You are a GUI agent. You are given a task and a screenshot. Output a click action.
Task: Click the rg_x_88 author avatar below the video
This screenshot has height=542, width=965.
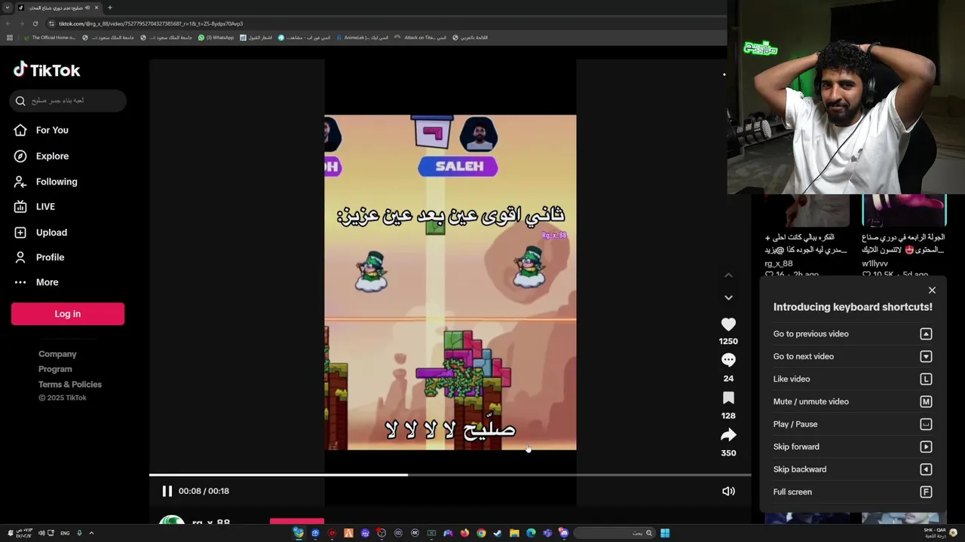click(172, 521)
